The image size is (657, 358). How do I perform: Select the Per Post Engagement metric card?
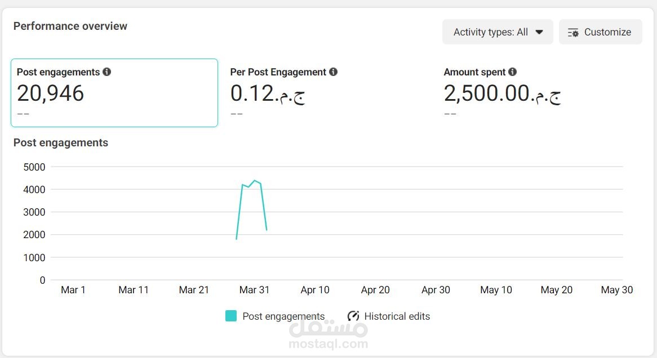tap(328, 93)
